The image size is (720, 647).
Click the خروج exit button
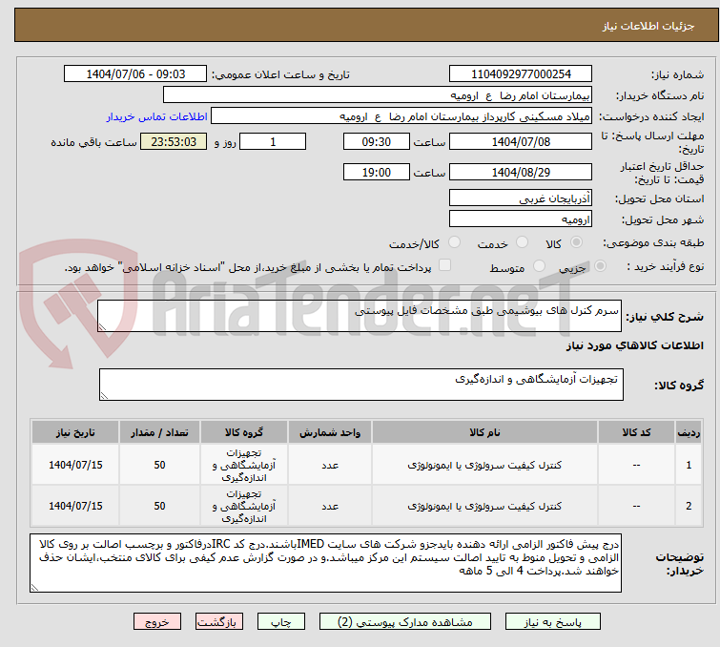point(157,622)
